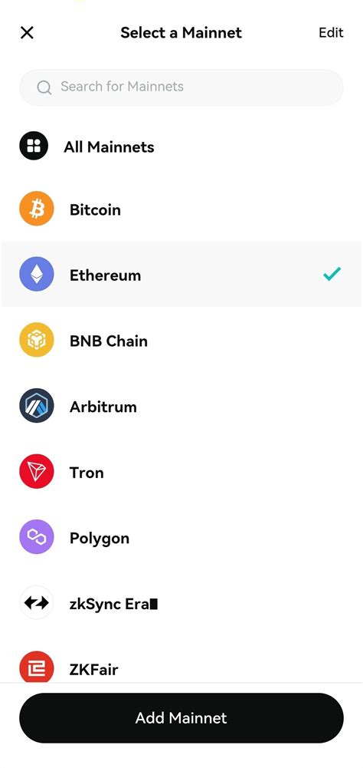This screenshot has height=768, width=363.
Task: Tap the Bitcoin logo icon
Action: (36, 209)
